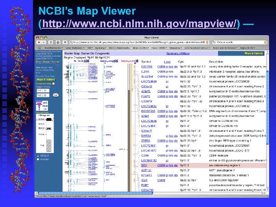276x207 pixels.
Task: Open the DHRSX gene symbol link
Action: [146, 136]
